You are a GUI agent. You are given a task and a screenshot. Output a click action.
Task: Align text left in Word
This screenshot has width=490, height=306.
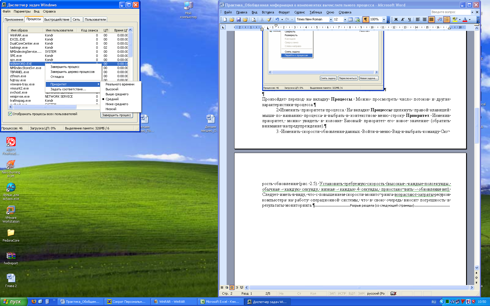click(418, 20)
